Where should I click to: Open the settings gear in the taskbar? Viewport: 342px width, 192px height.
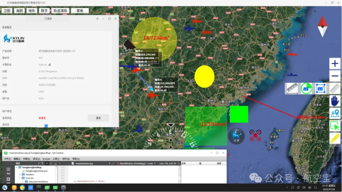coord(64,188)
